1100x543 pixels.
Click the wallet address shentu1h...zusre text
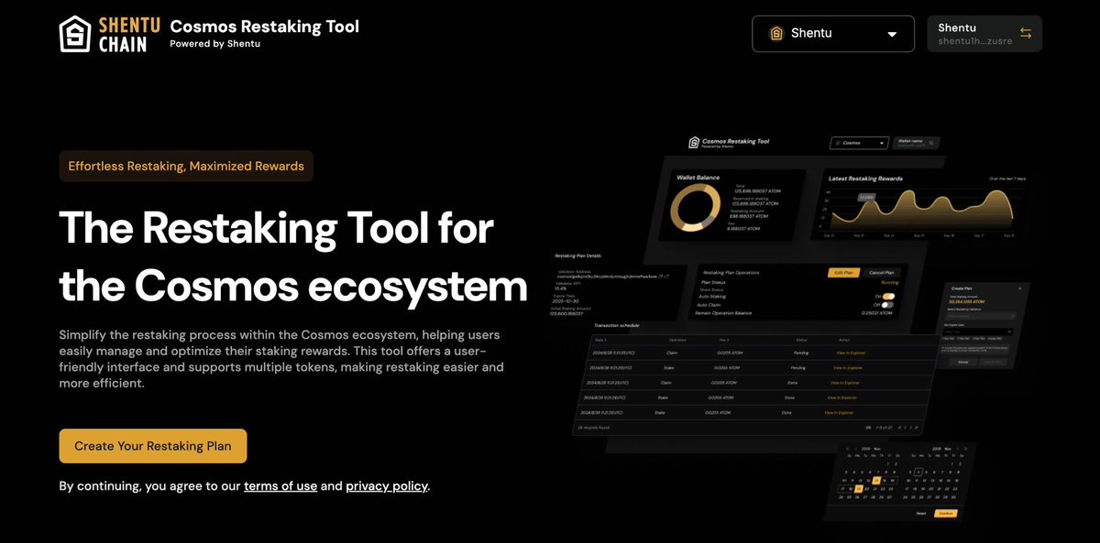tap(975, 41)
